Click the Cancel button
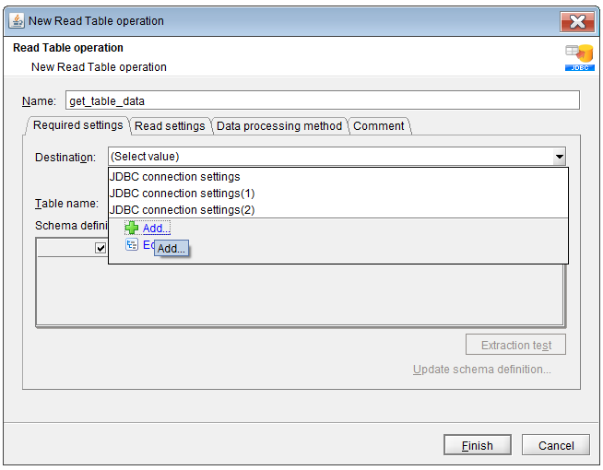 556,445
